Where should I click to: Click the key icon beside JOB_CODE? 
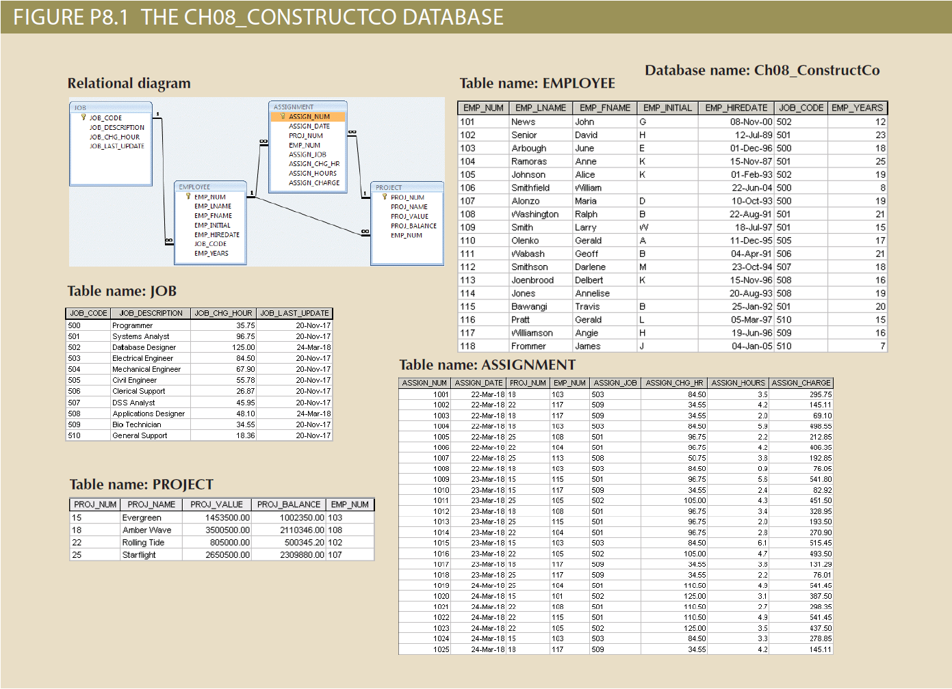point(83,116)
